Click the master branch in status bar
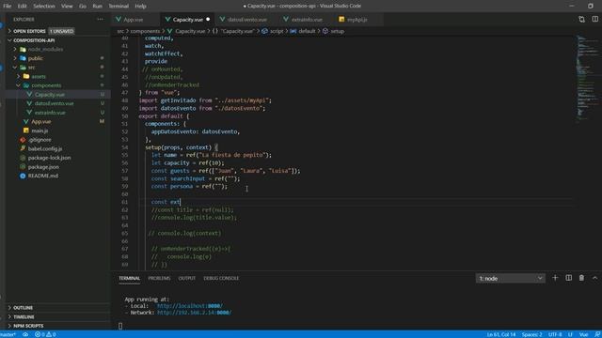This screenshot has height=338, width=602. pos(8,334)
